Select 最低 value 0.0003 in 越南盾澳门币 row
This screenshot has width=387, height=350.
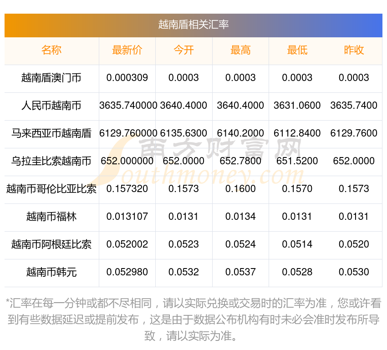click(297, 78)
